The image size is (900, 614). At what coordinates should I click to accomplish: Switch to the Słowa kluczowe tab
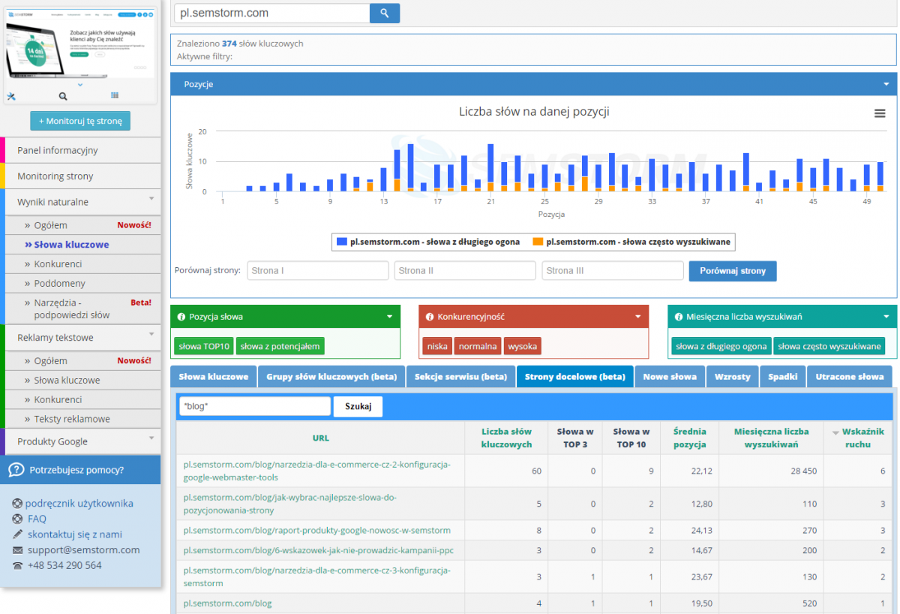214,377
